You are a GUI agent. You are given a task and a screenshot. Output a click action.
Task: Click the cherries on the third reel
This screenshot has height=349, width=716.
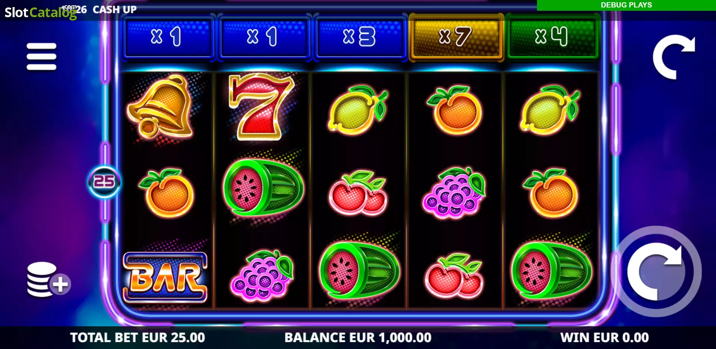click(358, 193)
